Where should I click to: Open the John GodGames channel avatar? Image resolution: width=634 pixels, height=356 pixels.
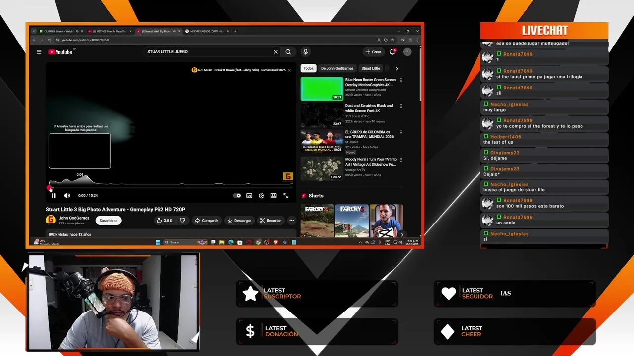[51, 220]
